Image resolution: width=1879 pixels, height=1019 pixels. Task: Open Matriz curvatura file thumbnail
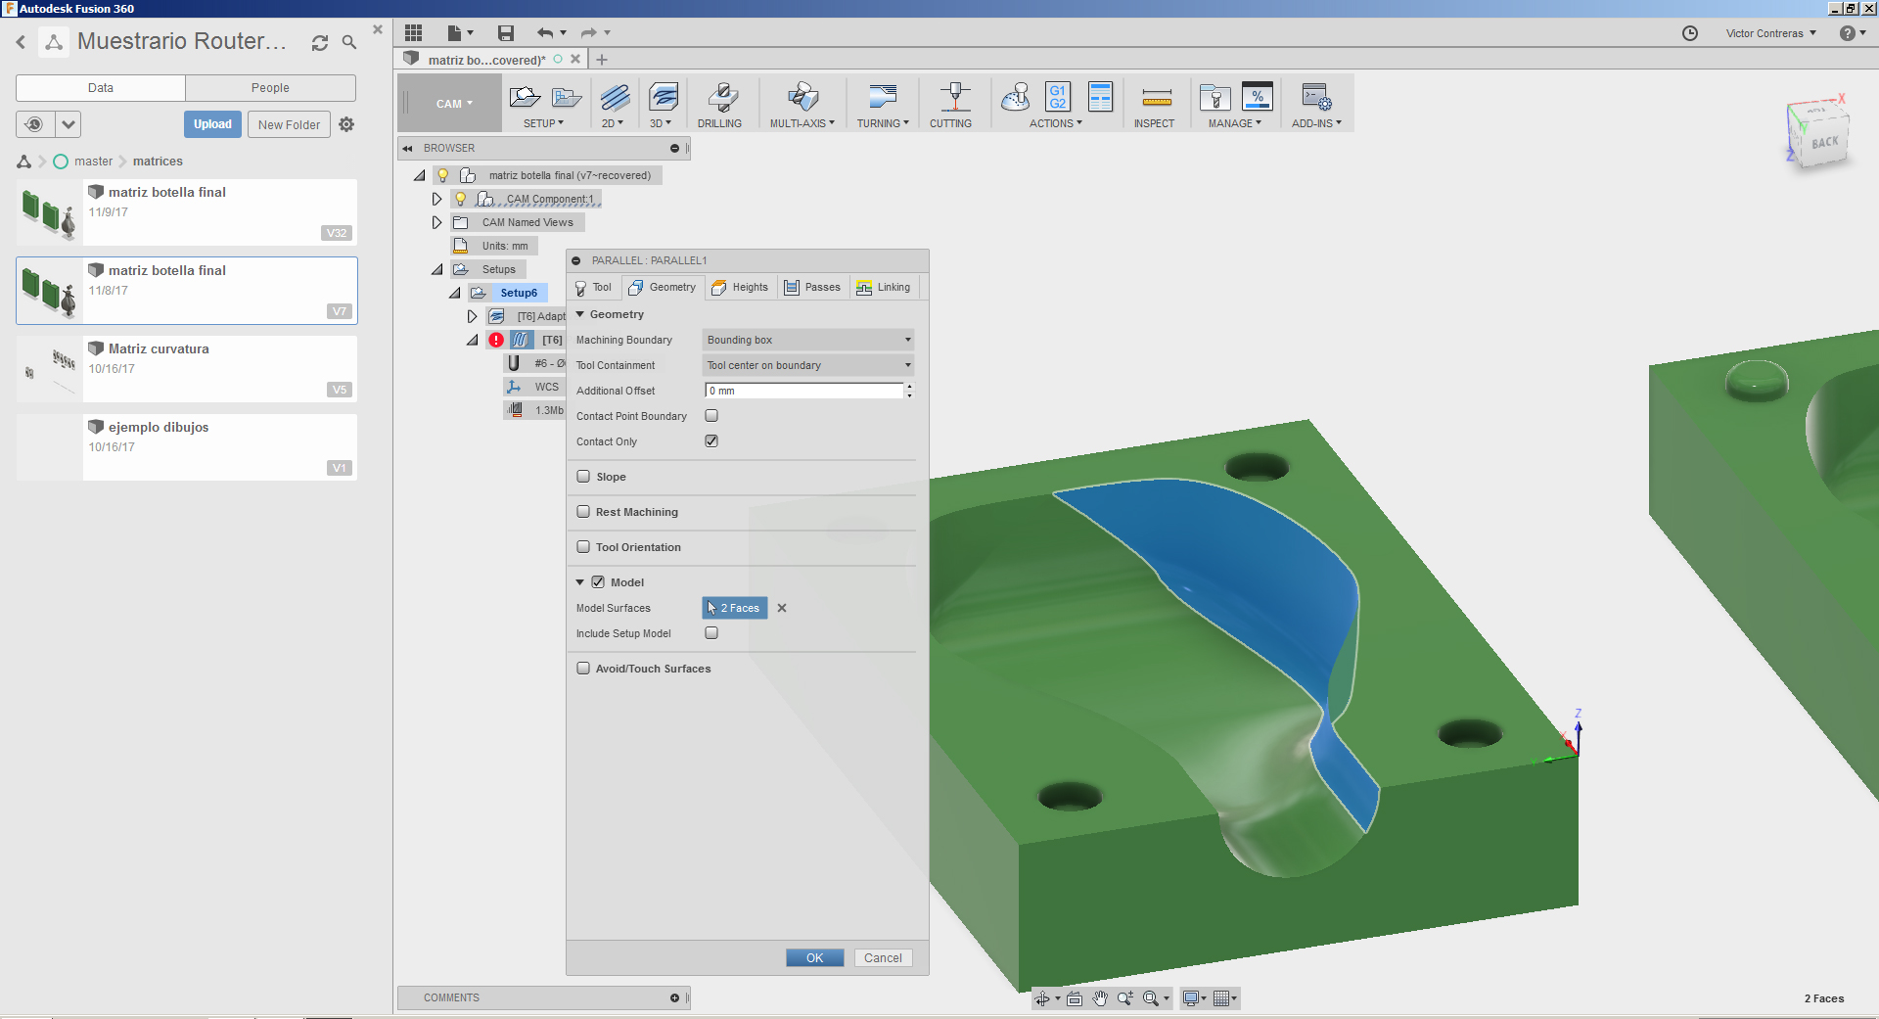pos(50,369)
